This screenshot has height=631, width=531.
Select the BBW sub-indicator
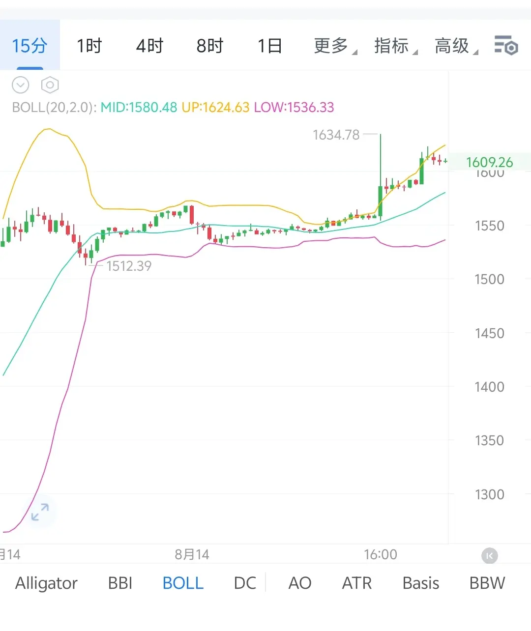tap(487, 583)
